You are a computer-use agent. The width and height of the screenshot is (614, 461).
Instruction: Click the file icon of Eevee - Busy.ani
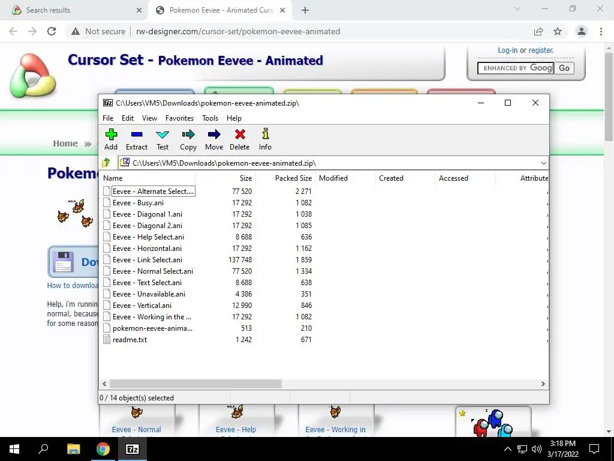click(x=107, y=203)
